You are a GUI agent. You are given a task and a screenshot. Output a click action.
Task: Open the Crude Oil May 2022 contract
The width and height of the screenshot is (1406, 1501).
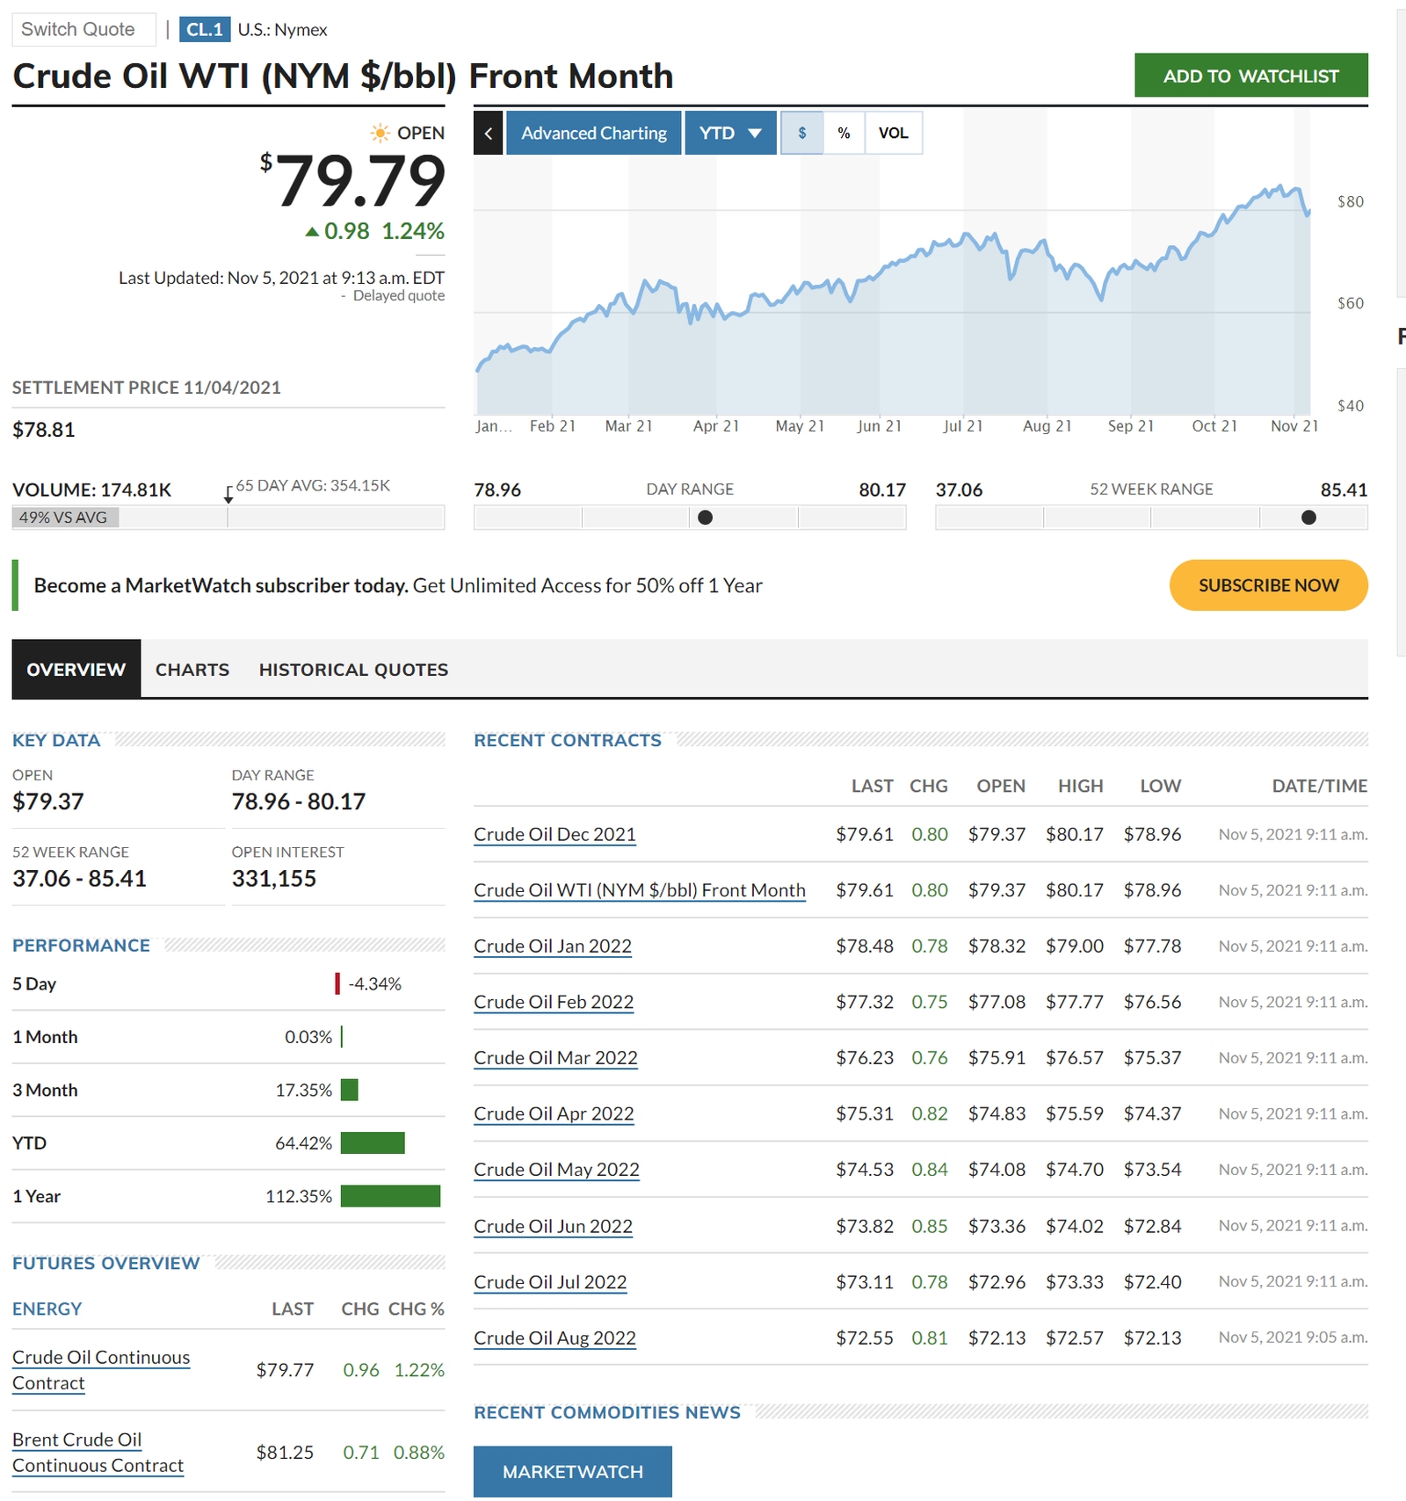coord(556,1170)
